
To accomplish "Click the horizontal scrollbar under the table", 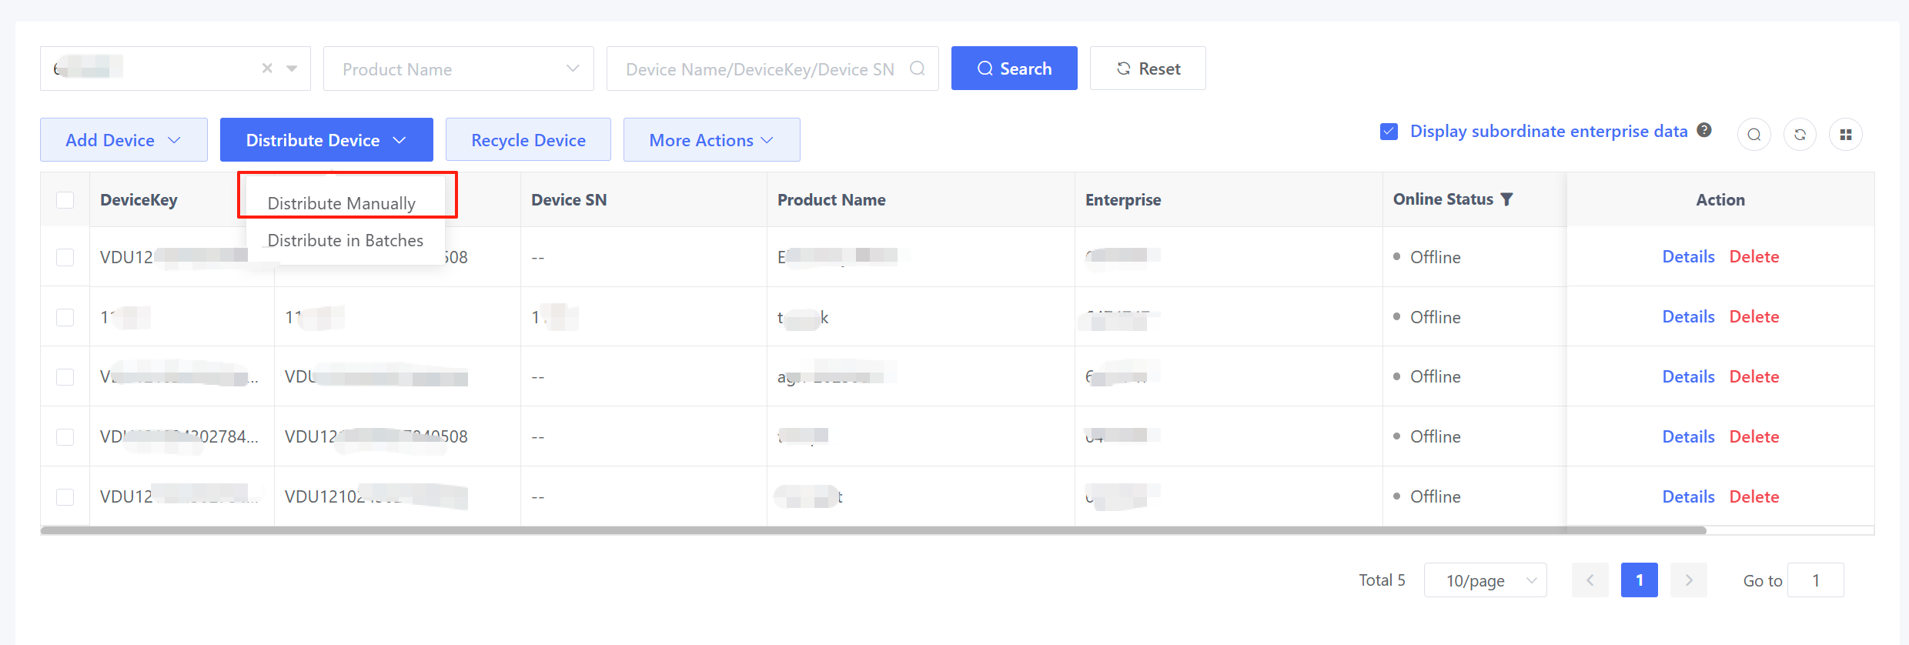I will (x=873, y=530).
